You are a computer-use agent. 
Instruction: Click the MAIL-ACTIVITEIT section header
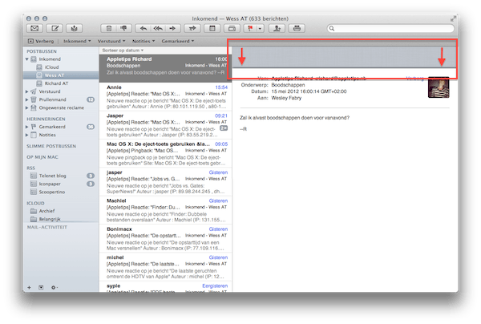[47, 227]
